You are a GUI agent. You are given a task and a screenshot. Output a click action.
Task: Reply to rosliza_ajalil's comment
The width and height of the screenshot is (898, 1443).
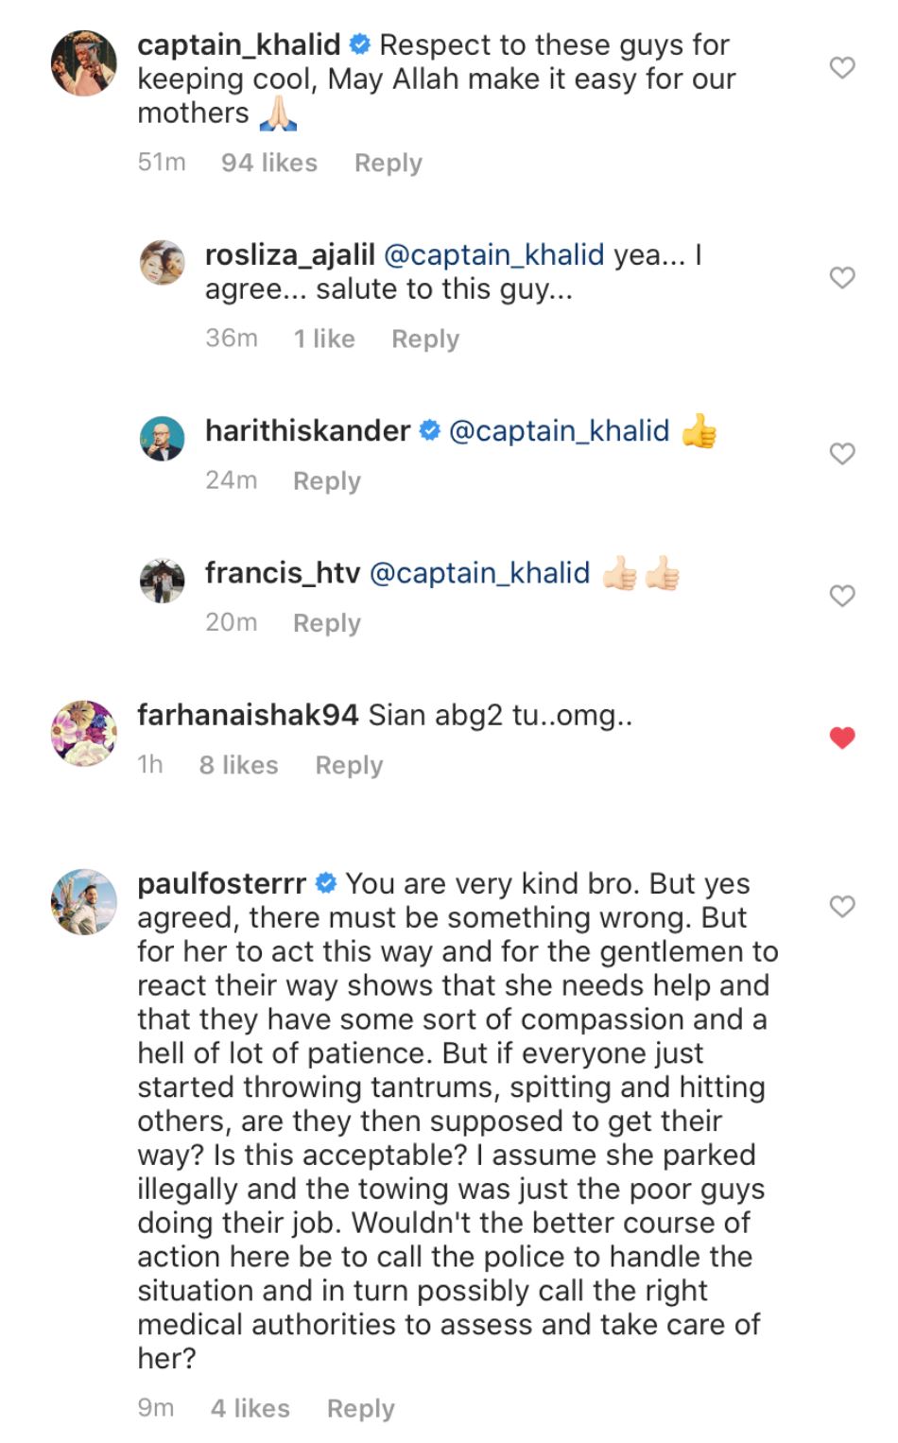point(424,339)
